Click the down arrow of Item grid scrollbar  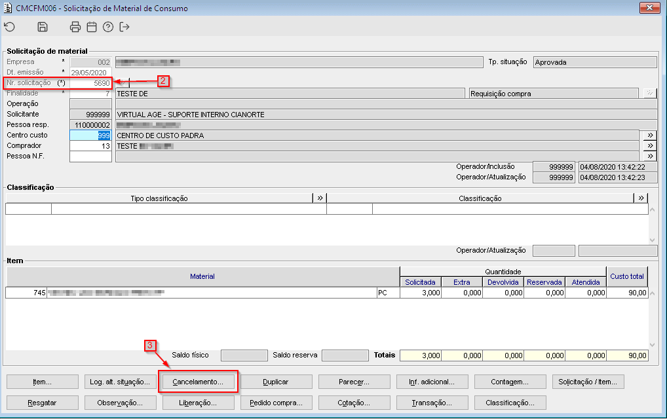[653, 344]
